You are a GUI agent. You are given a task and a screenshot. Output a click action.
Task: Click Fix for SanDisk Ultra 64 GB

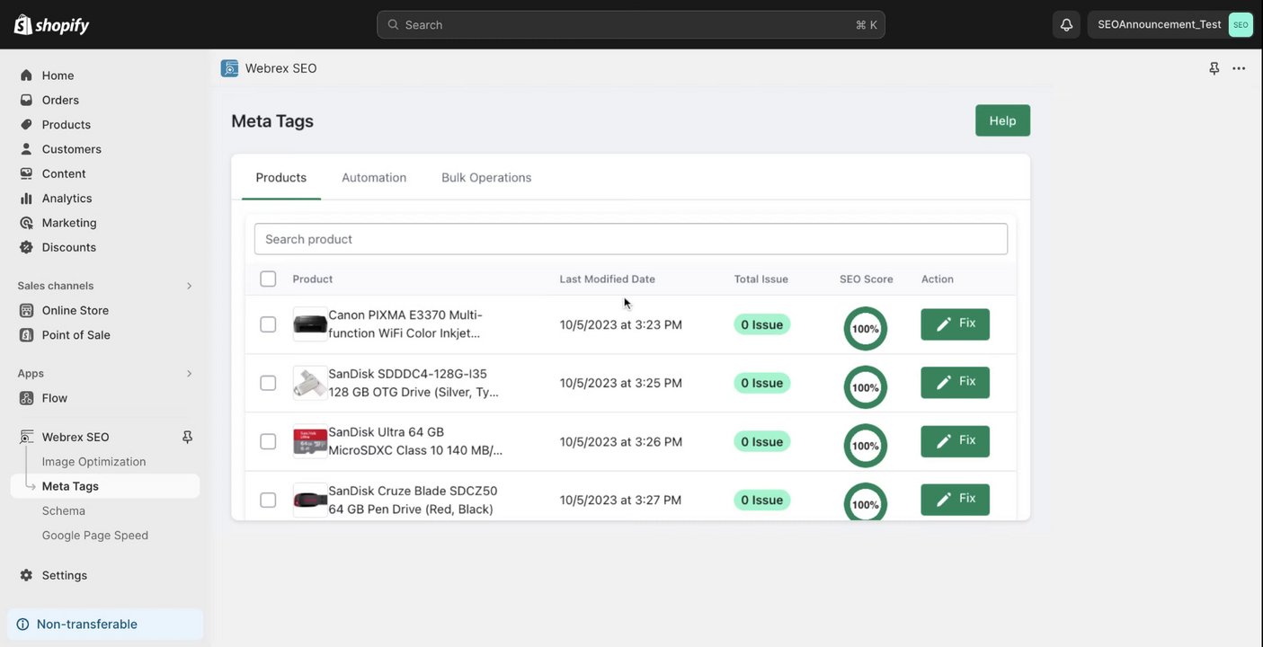click(x=955, y=441)
